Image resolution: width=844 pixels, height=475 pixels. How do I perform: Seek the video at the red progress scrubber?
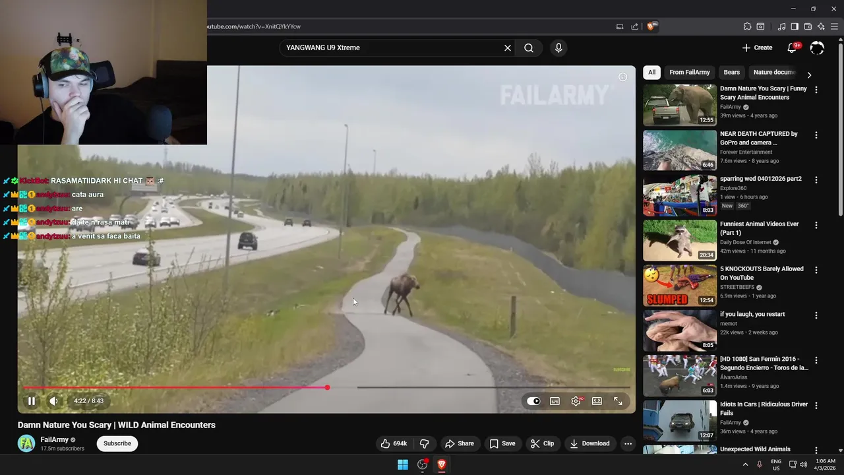coord(327,387)
